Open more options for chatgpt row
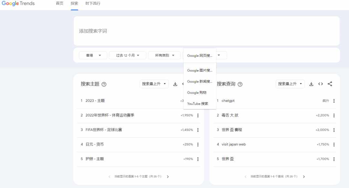The image size is (349, 188). (x=334, y=101)
